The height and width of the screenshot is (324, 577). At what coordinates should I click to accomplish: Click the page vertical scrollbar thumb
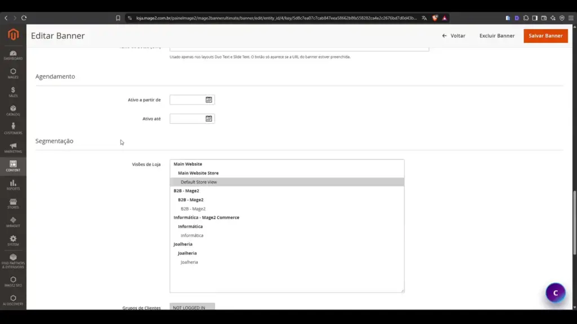pyautogui.click(x=574, y=222)
